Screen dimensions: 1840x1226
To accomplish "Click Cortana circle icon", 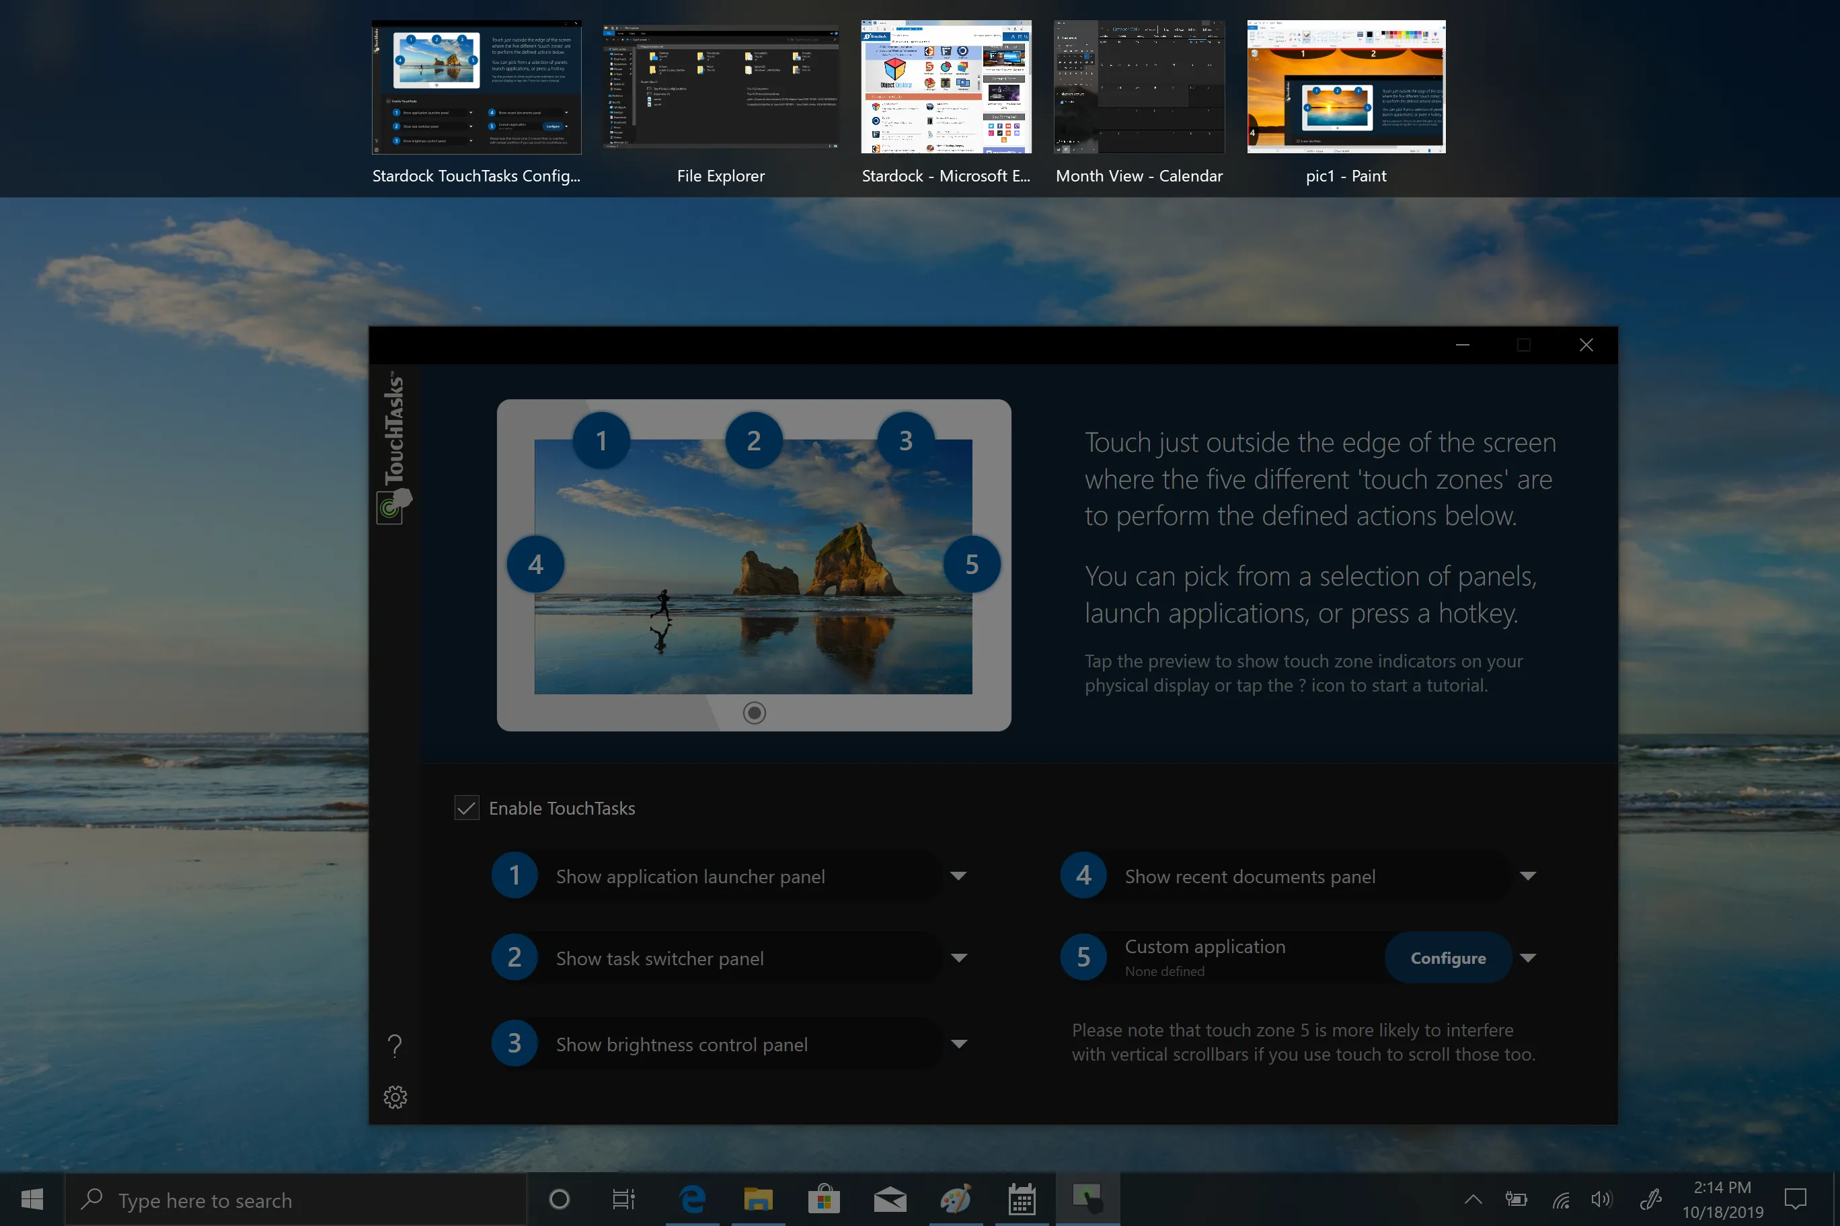I will [560, 1198].
